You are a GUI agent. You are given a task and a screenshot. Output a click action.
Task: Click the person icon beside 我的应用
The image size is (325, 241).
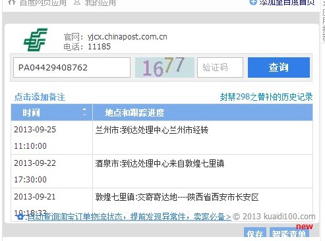tap(77, 2)
